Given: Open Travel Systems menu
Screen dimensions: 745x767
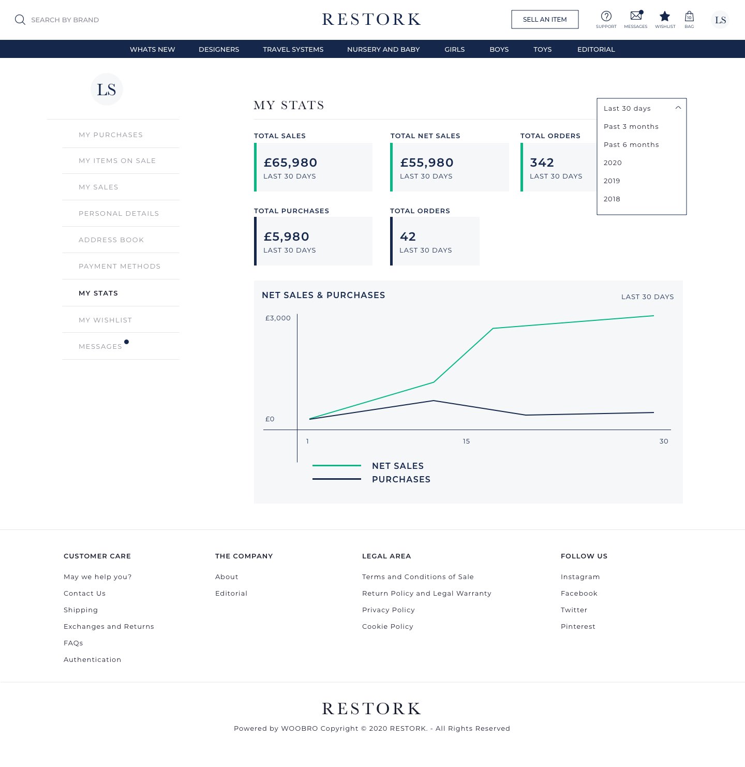Looking at the screenshot, I should [293, 49].
